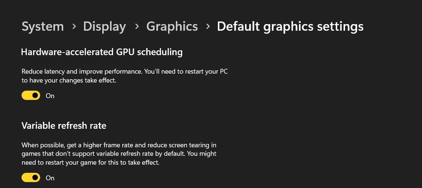422x188 pixels.
Task: Click "On" label beside GPU scheduling switch
Action: point(50,96)
